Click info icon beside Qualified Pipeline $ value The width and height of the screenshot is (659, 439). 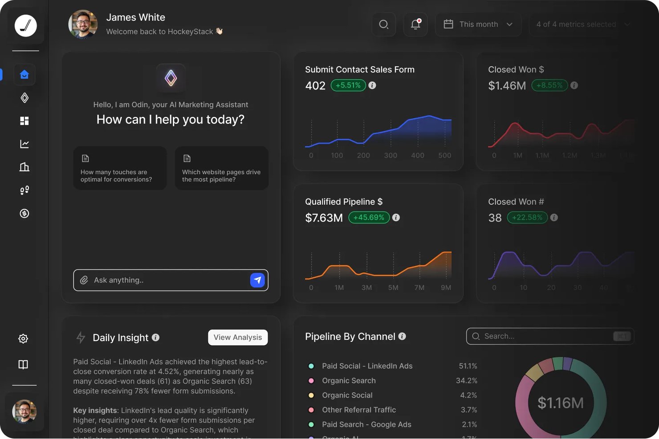pyautogui.click(x=396, y=217)
